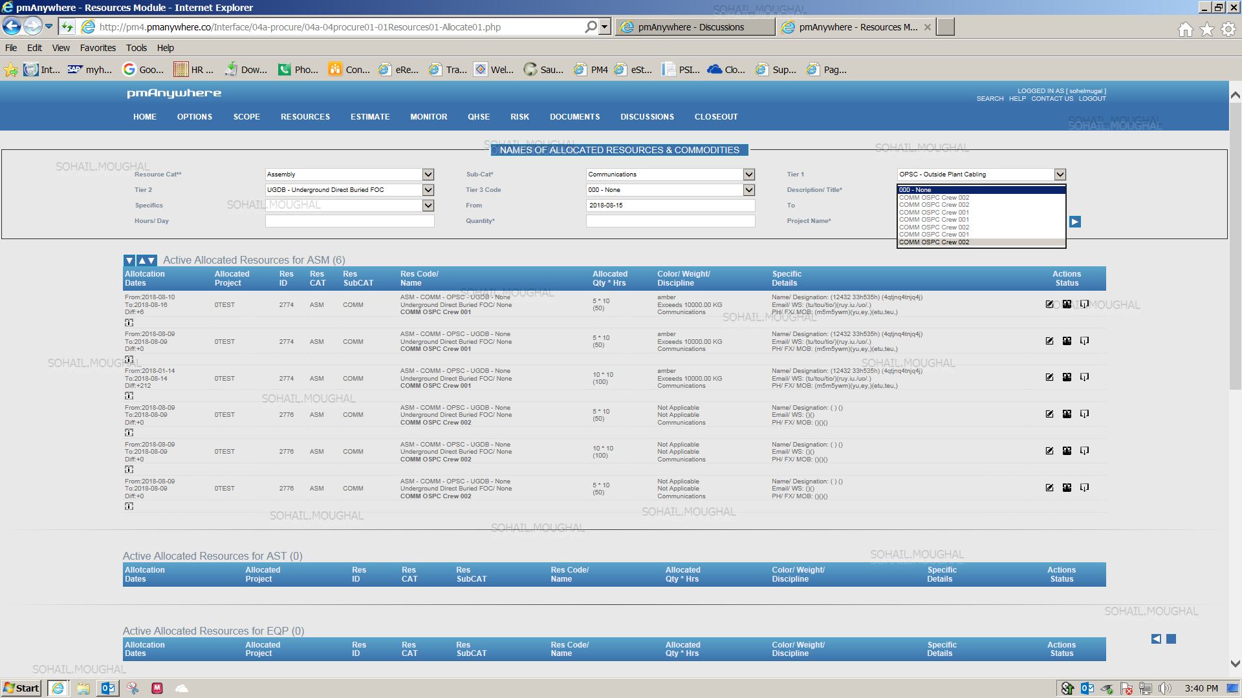The image size is (1242, 698).
Task: Open the RESOURCES navigation menu
Action: [x=305, y=117]
